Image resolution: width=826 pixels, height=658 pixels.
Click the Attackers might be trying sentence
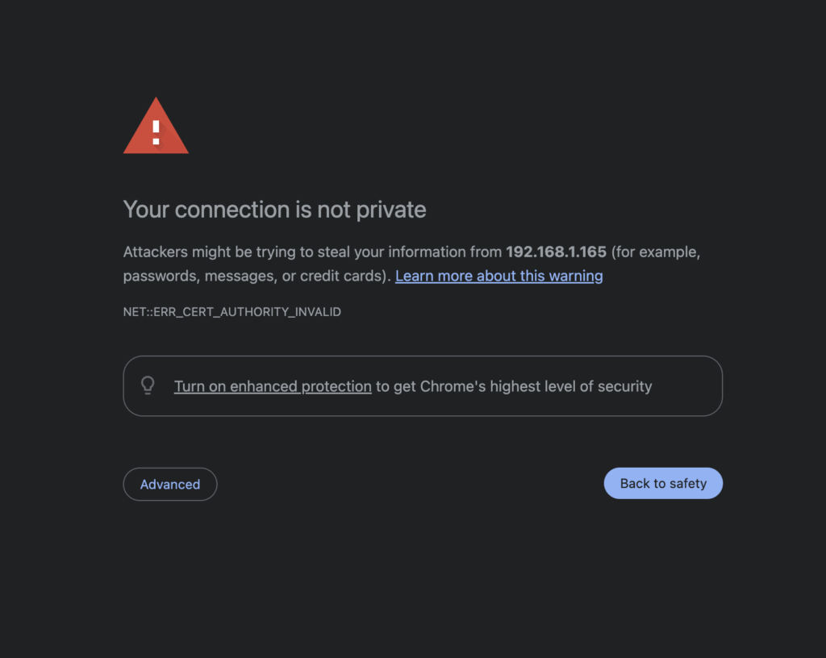(x=242, y=252)
